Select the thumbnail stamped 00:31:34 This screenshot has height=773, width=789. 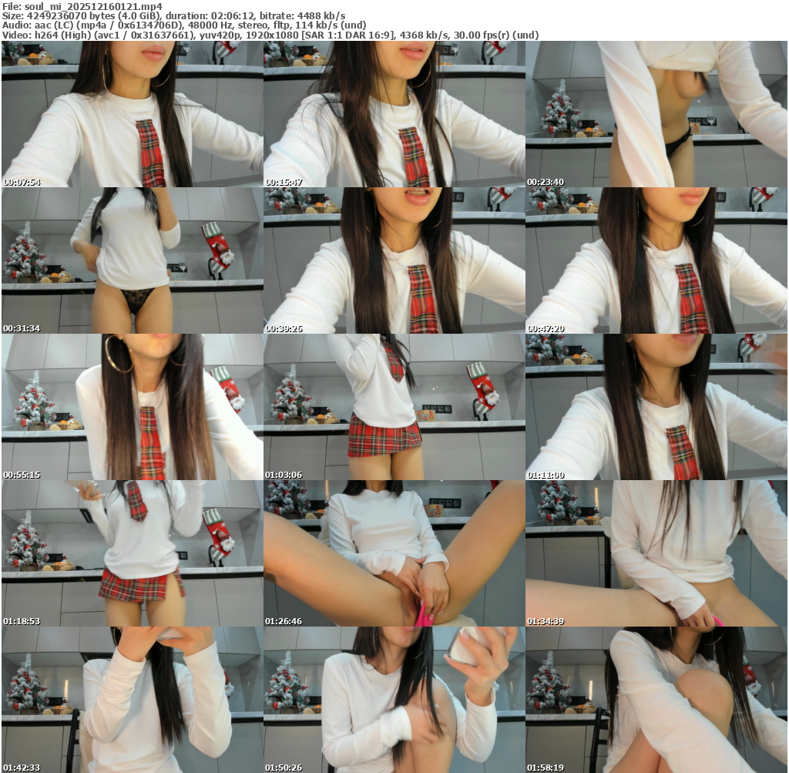[133, 260]
